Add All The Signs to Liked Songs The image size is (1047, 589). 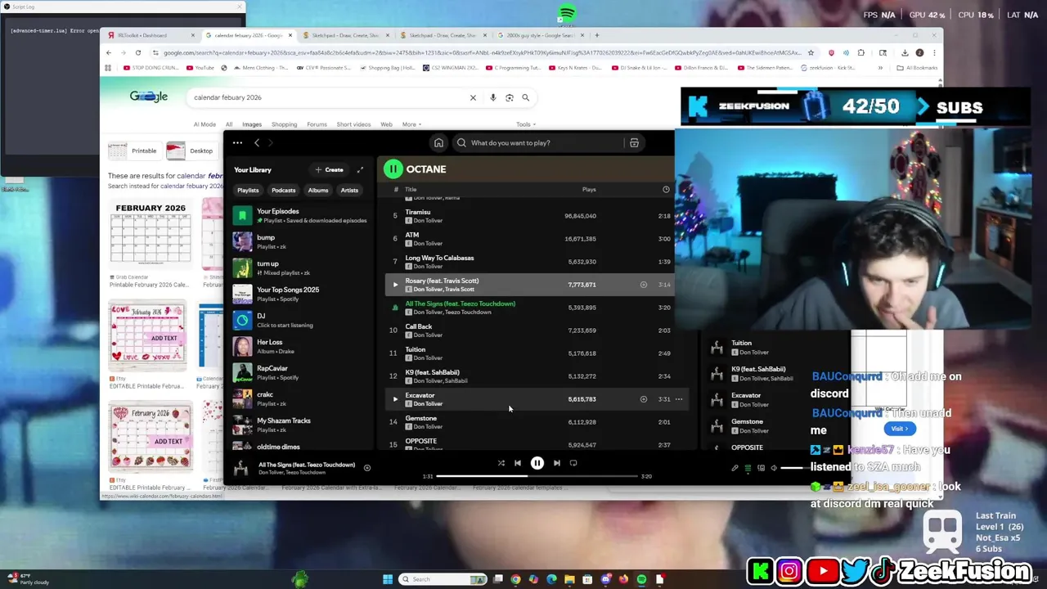[x=366, y=468]
